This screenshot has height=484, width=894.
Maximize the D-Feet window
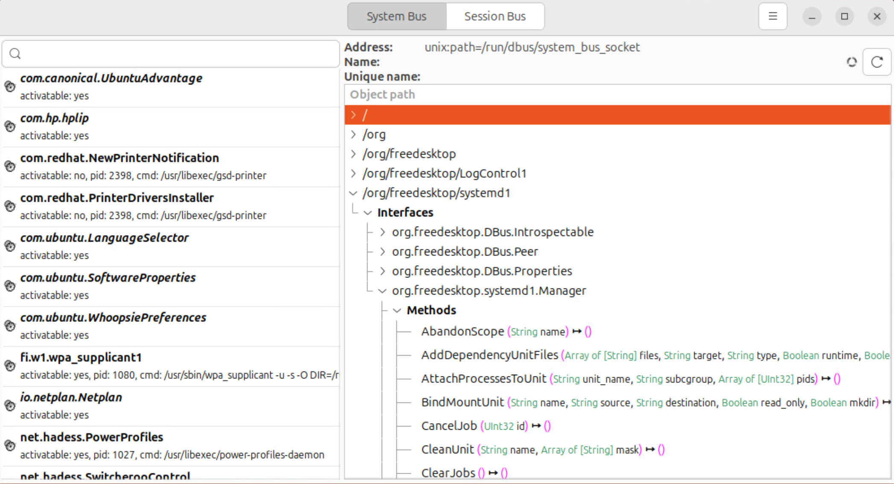click(844, 17)
